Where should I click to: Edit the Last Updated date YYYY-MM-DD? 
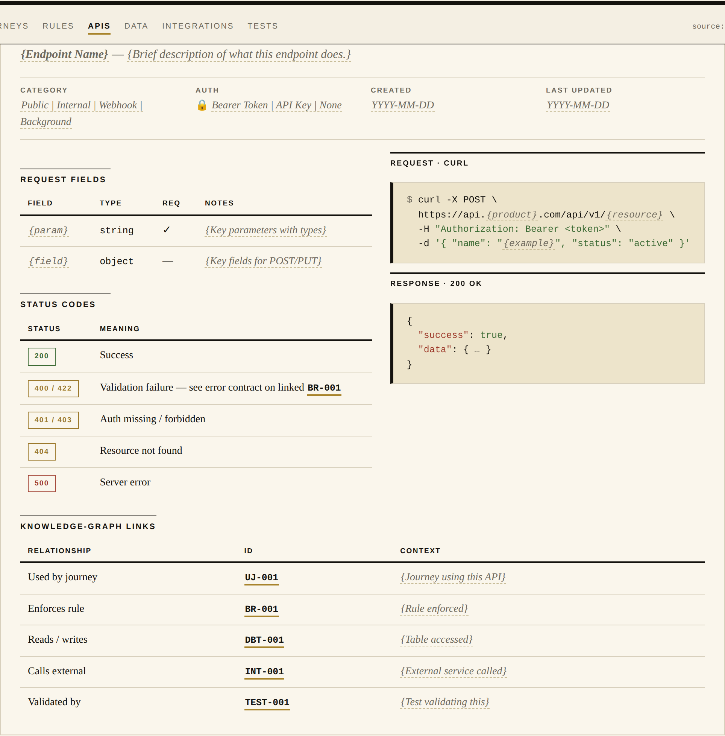(x=578, y=105)
